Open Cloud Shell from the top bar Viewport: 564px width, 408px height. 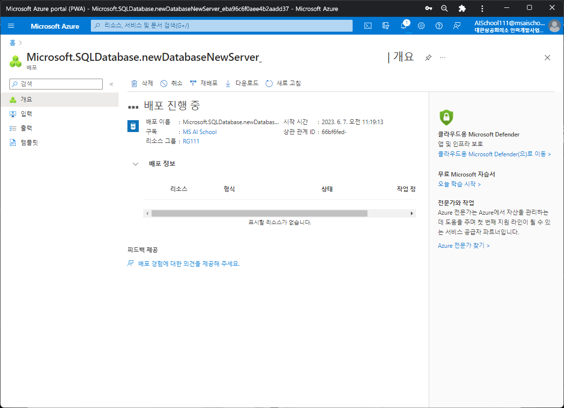pos(367,26)
